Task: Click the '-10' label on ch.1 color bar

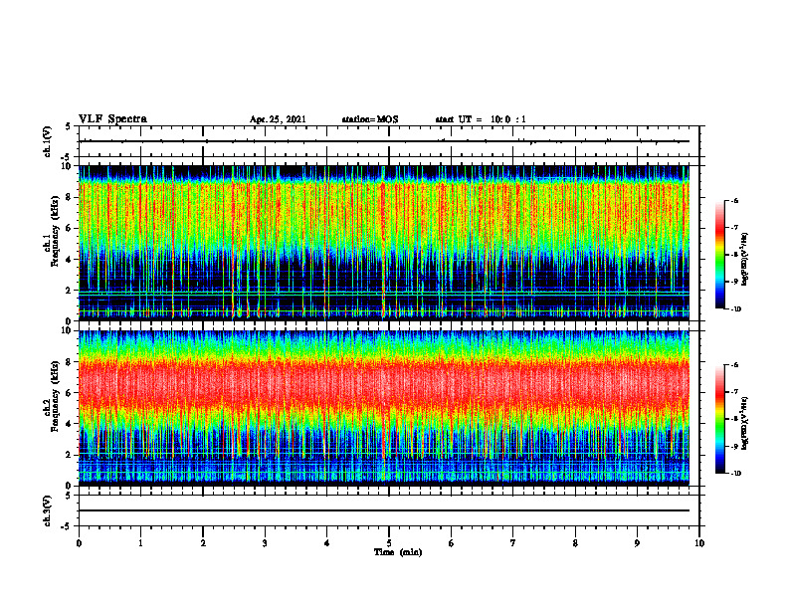Action: pos(736,309)
